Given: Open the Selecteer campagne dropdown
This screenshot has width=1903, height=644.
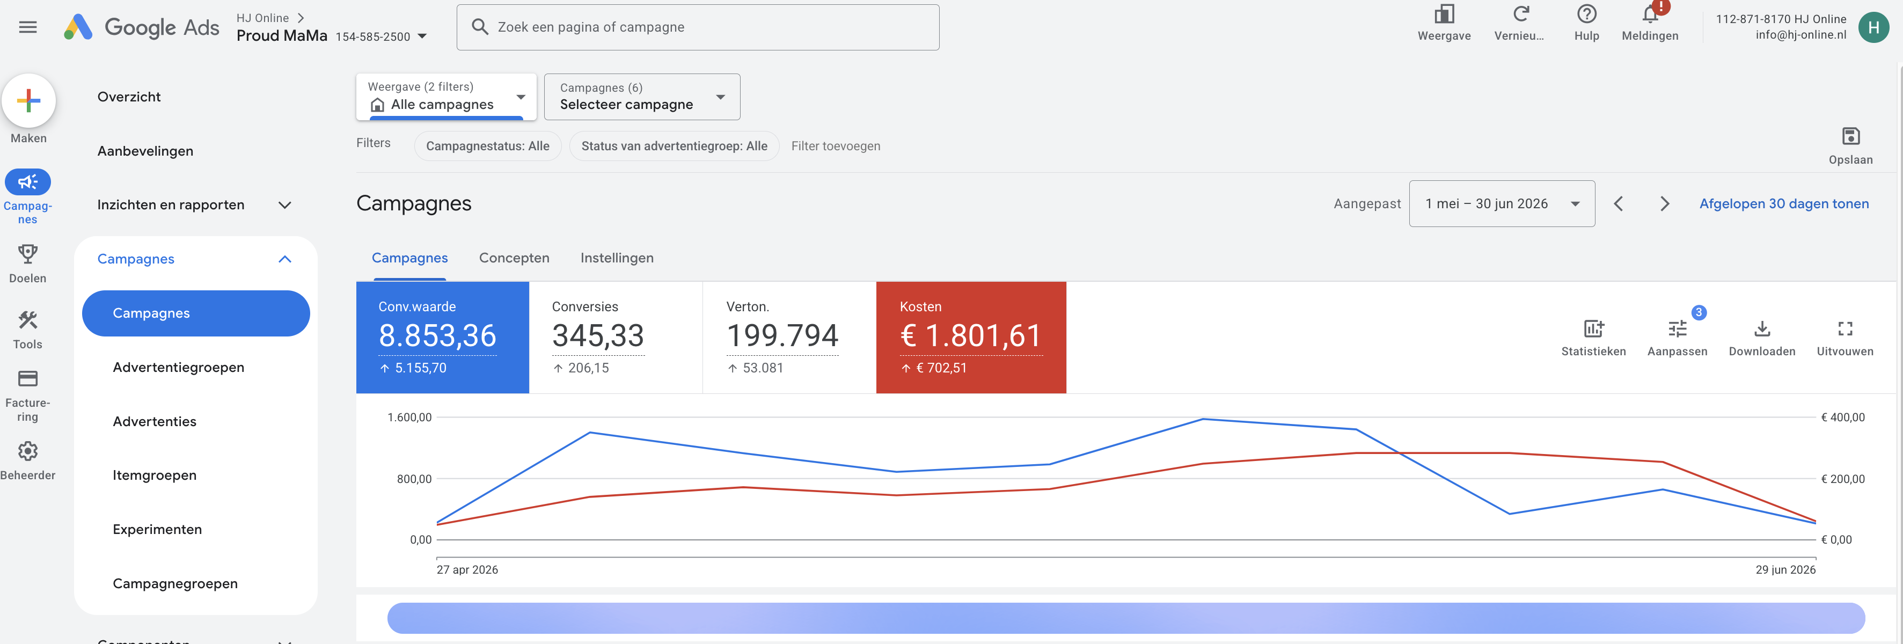Looking at the screenshot, I should (x=642, y=97).
